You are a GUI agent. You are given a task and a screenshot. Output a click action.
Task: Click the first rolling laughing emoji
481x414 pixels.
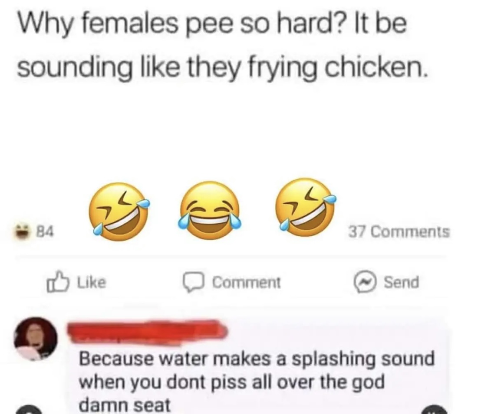(x=119, y=212)
